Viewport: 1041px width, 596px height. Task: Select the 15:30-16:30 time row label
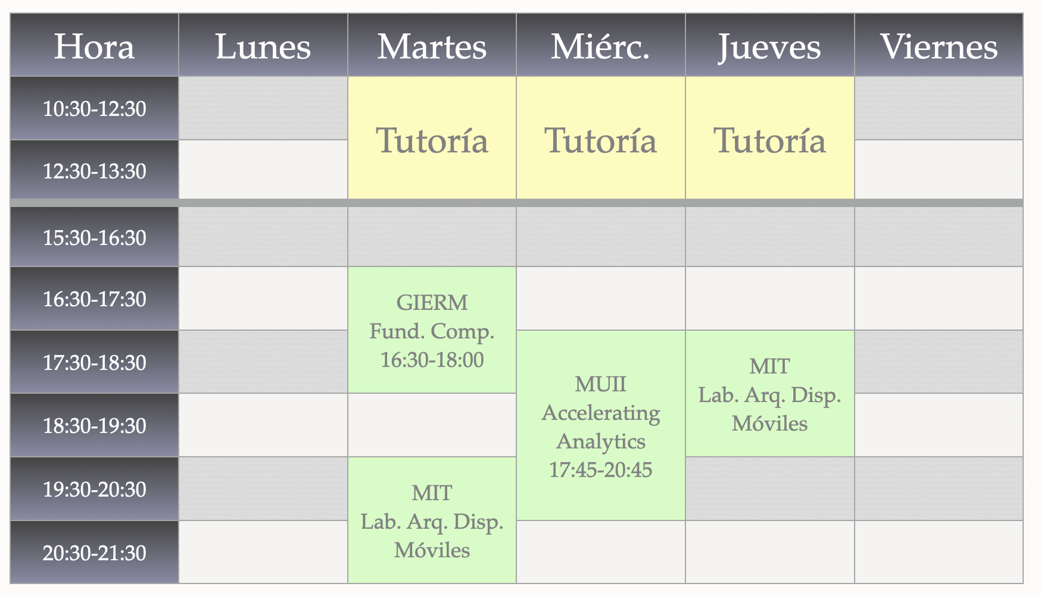(x=94, y=237)
